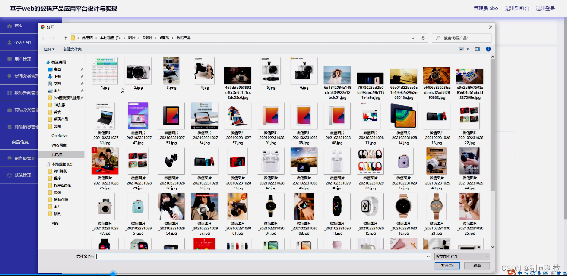Select the 5.jpg camera thumbnail
The height and width of the screenshot is (276, 567).
click(x=271, y=71)
